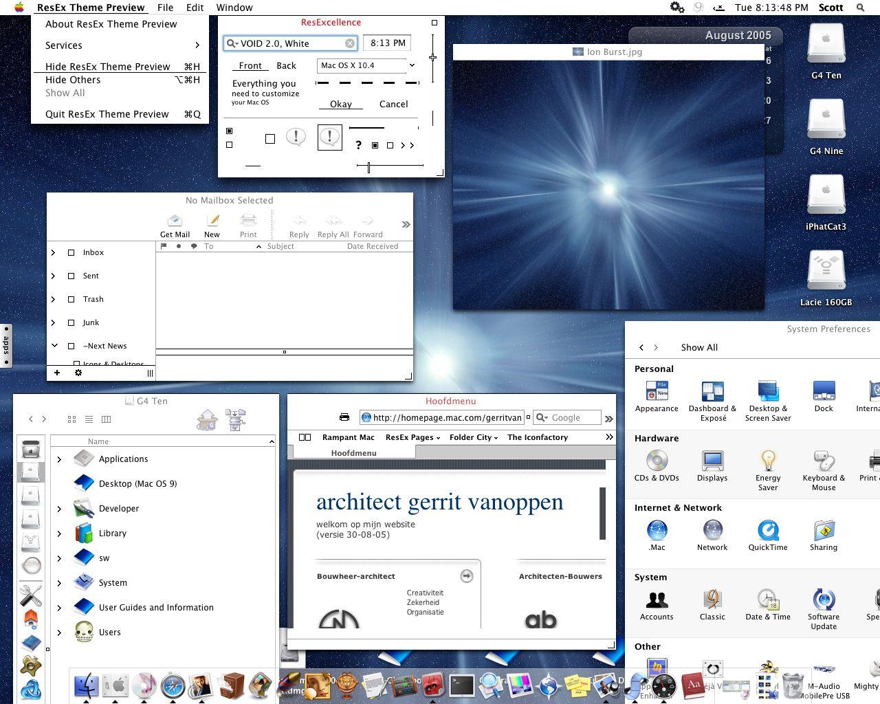Toggle the checked checkbox in the ResExcellence lower-left
Viewport: 880px width, 704px height.
[x=230, y=131]
